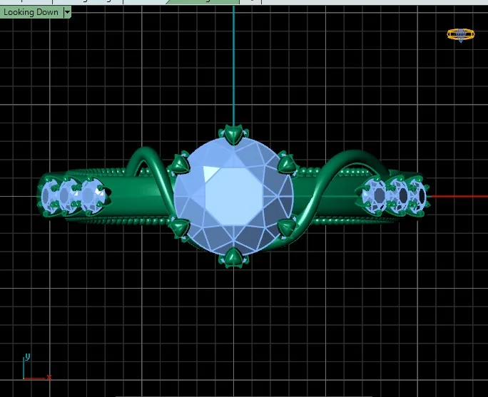Select the large round center gemstone
The height and width of the screenshot is (397, 488).
point(234,197)
